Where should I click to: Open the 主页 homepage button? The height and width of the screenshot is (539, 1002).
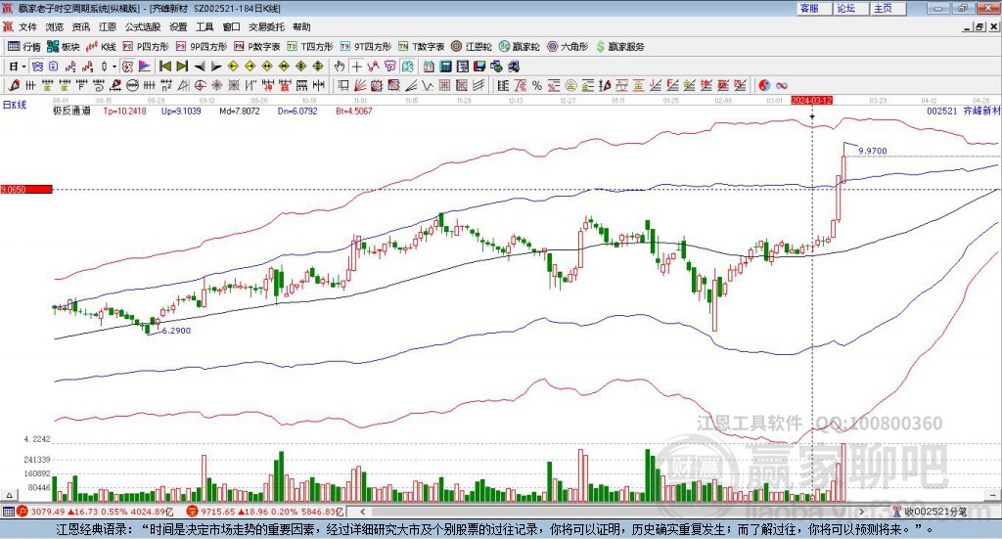tap(883, 8)
